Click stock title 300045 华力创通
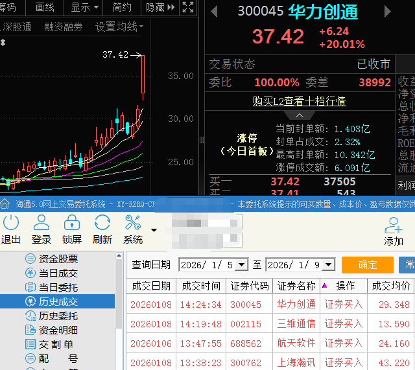Viewport: 415px width, 370px height. [x=298, y=12]
